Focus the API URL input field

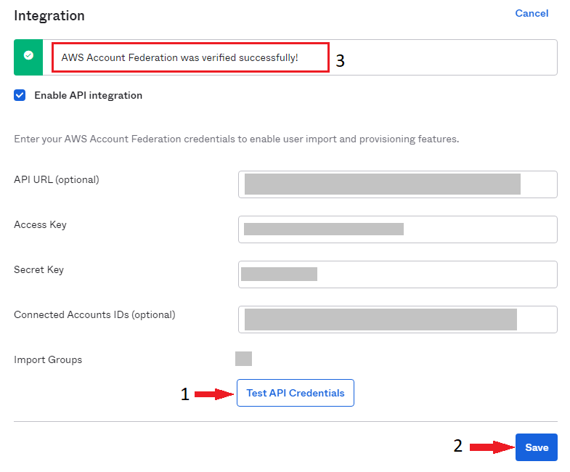point(397,184)
